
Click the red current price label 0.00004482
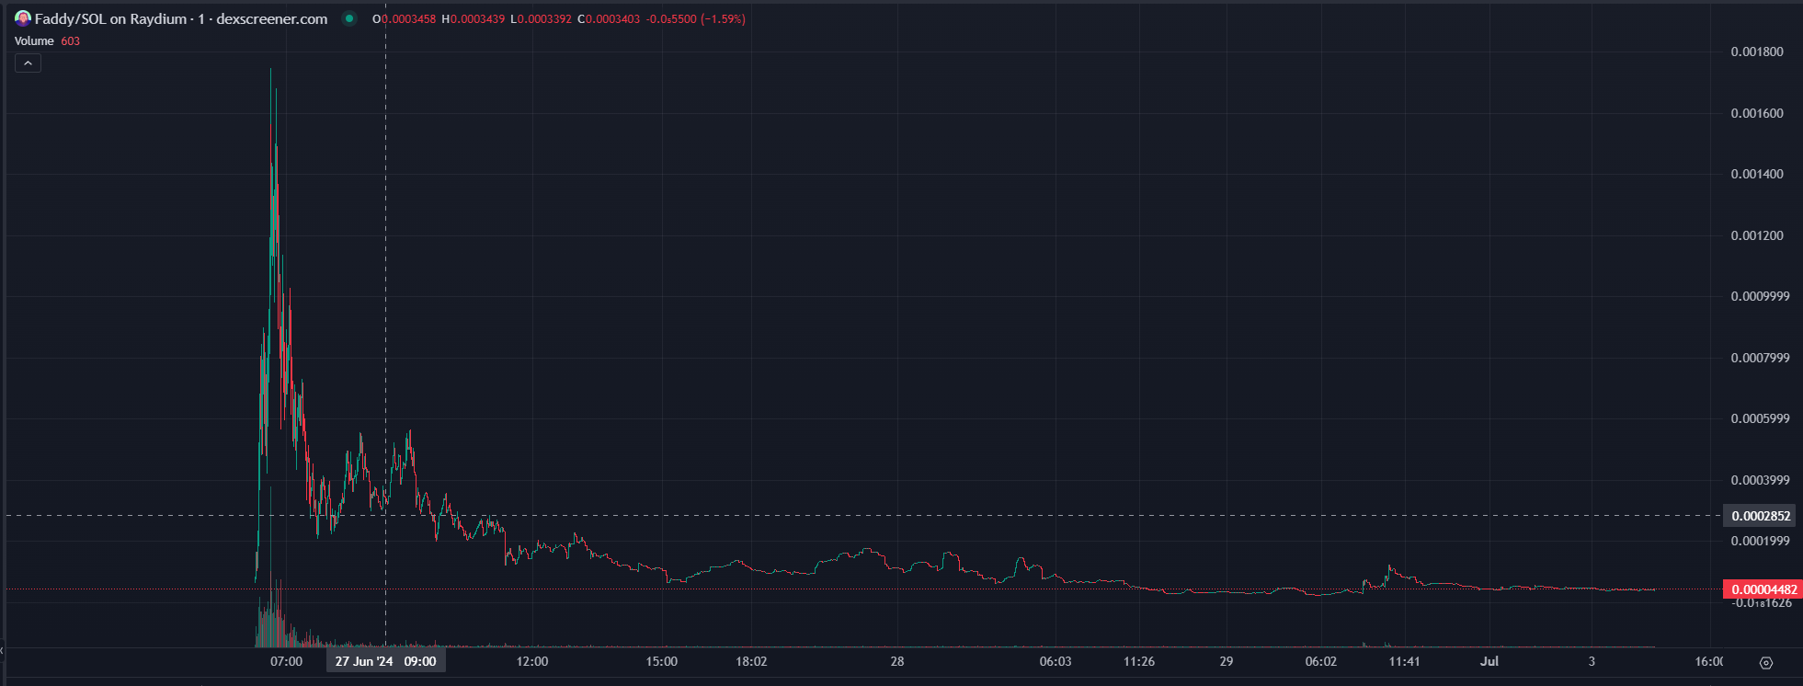click(1763, 589)
